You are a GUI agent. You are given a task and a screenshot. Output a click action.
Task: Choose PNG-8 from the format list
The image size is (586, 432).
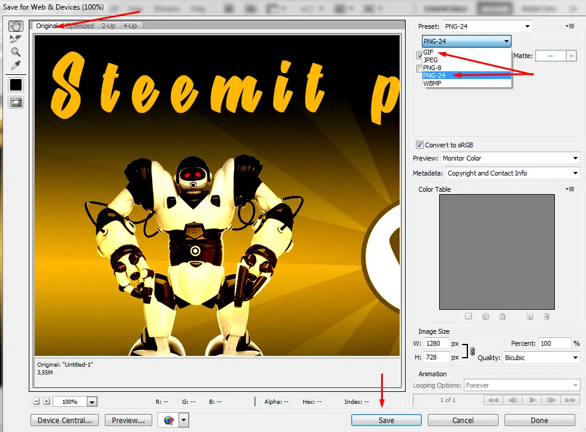pyautogui.click(x=466, y=68)
